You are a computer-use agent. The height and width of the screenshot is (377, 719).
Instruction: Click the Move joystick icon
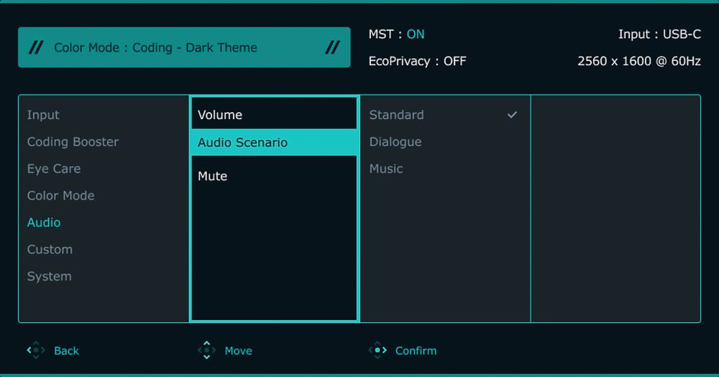206,350
